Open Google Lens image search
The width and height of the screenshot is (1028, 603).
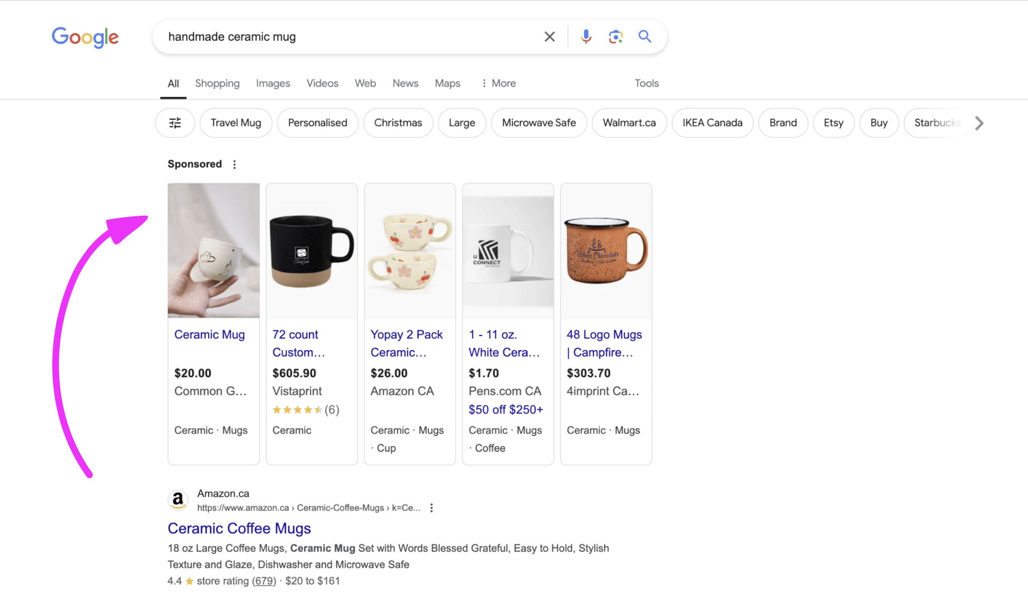pos(615,37)
